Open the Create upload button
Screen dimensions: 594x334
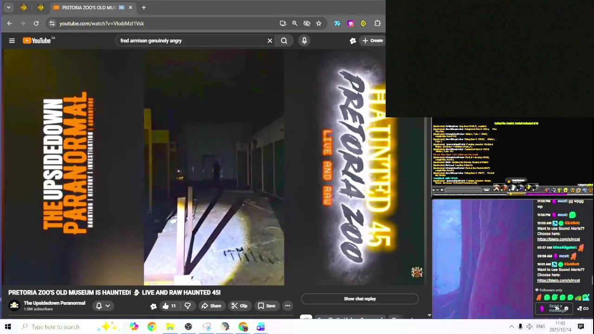(373, 41)
